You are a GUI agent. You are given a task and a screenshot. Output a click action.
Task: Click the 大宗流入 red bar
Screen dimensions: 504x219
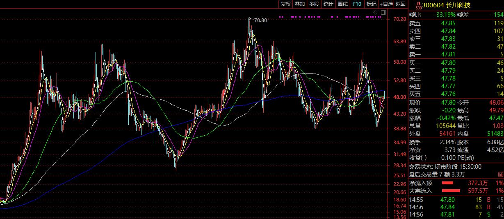click(x=450, y=191)
